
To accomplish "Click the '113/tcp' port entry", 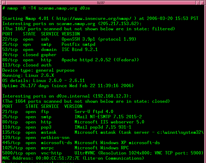I will click(11, 65).
